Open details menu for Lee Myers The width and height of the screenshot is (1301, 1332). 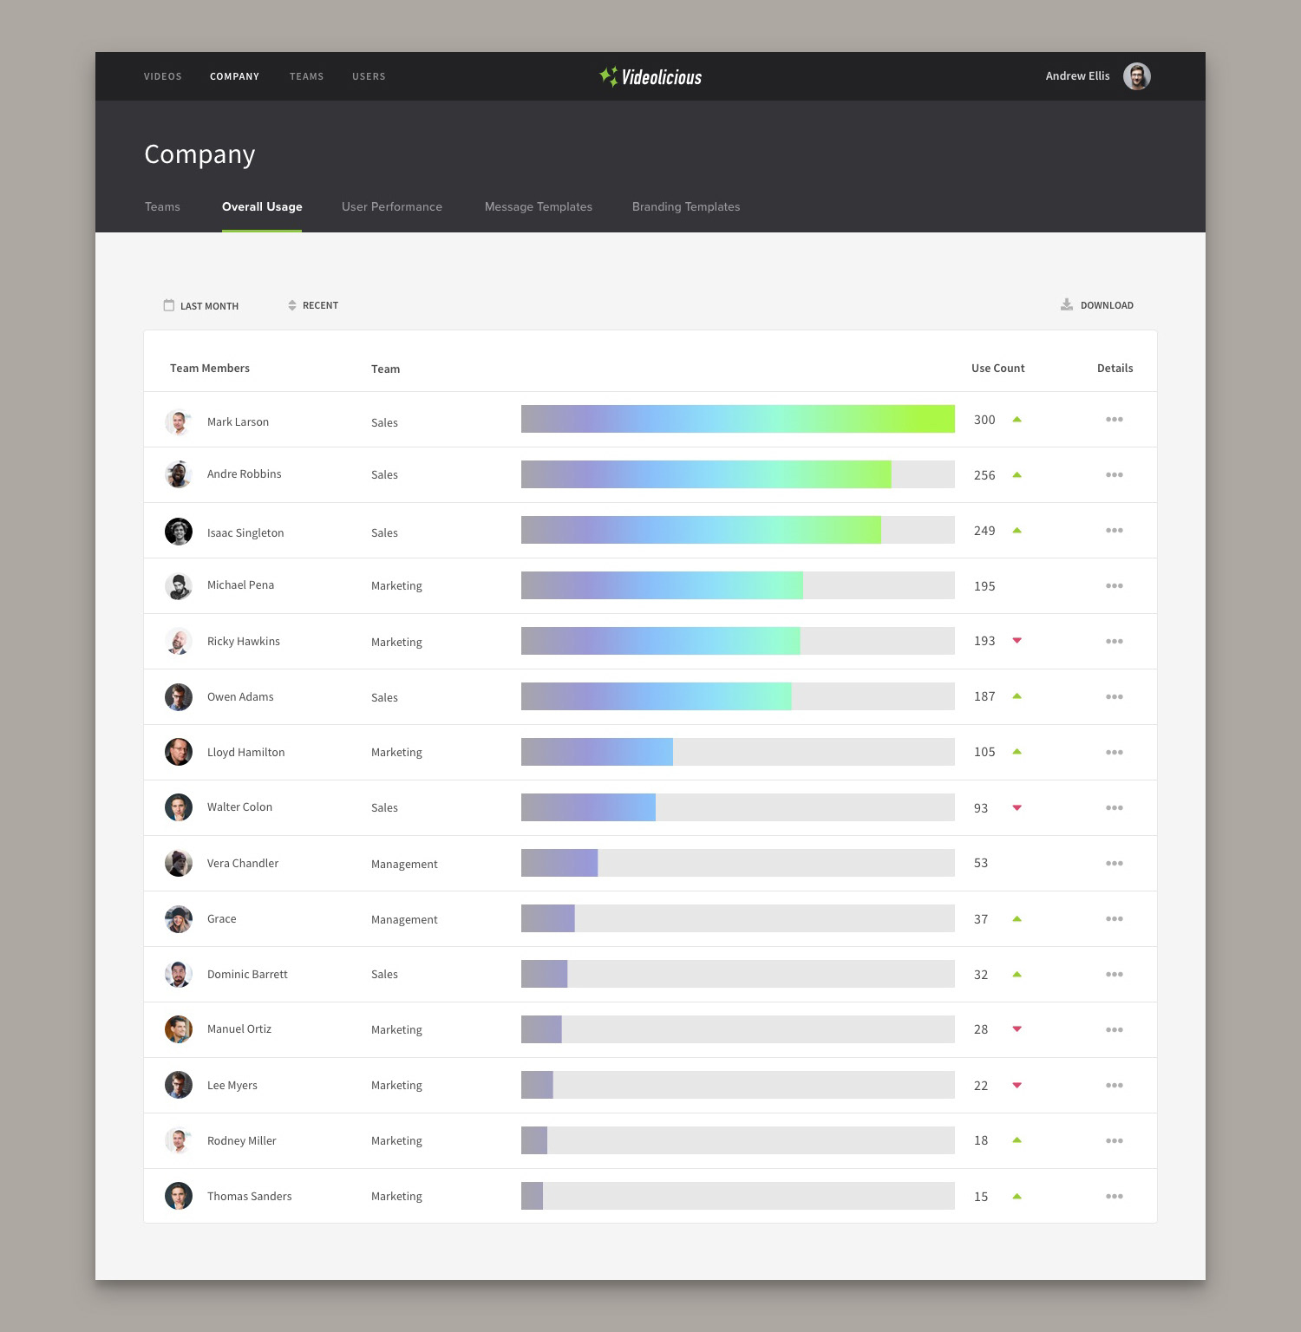[x=1115, y=1086]
